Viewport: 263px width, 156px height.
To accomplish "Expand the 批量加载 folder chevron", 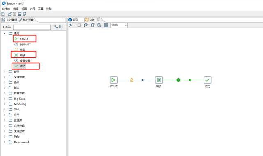I will coord(5,93).
